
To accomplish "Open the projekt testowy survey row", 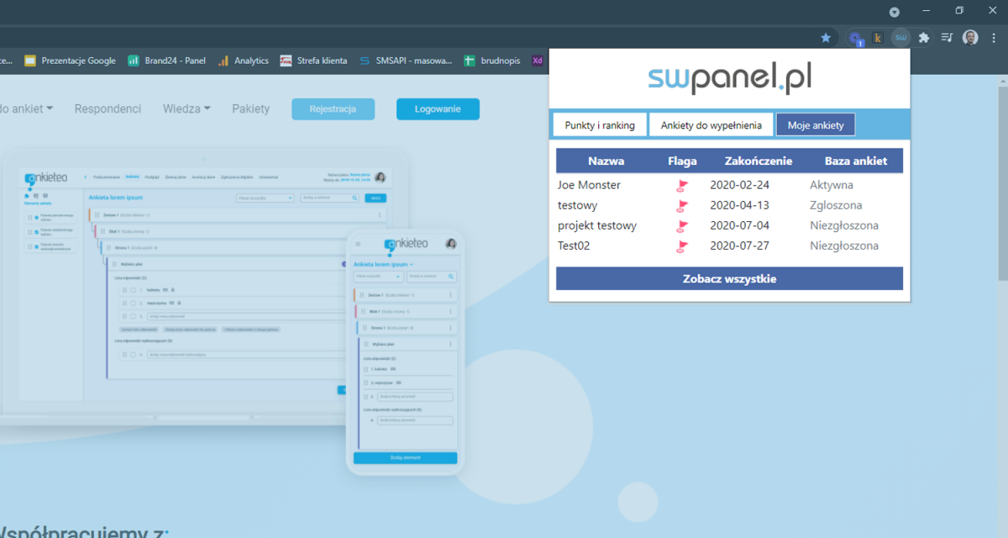I will click(597, 225).
